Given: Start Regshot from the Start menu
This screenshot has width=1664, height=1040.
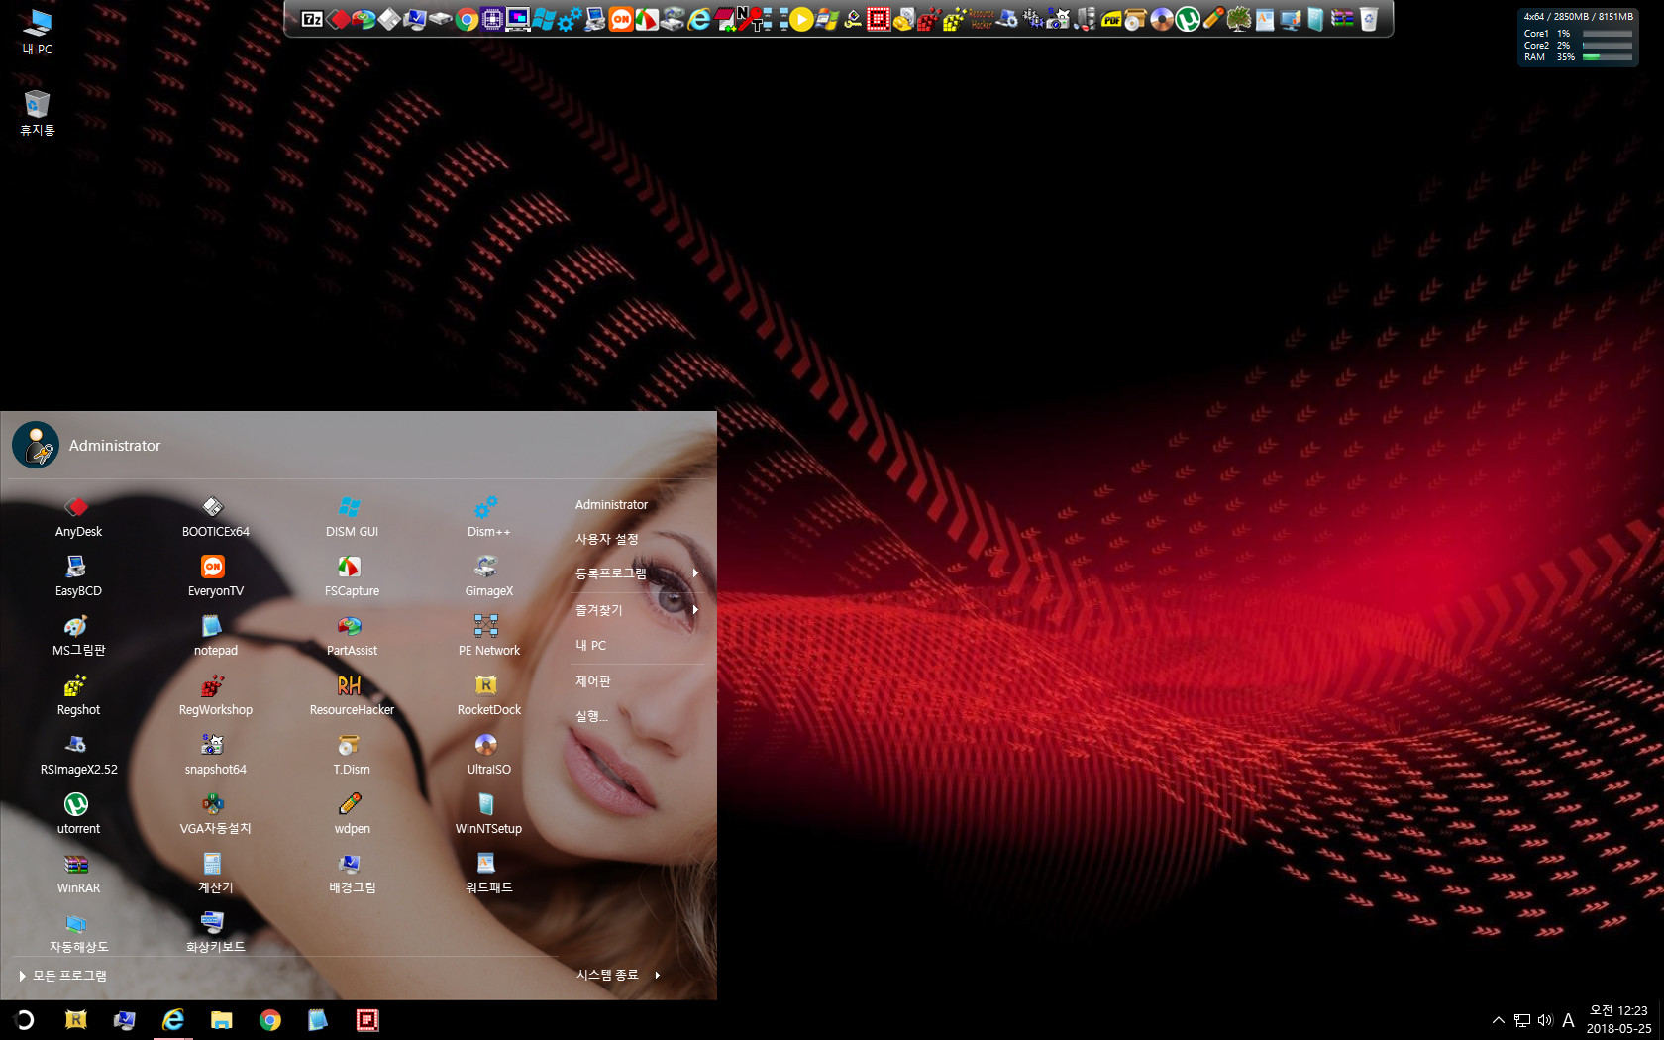Looking at the screenshot, I should click(78, 695).
